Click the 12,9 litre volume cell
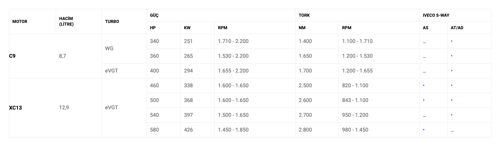The width and height of the screenshot is (503, 146). [64, 108]
